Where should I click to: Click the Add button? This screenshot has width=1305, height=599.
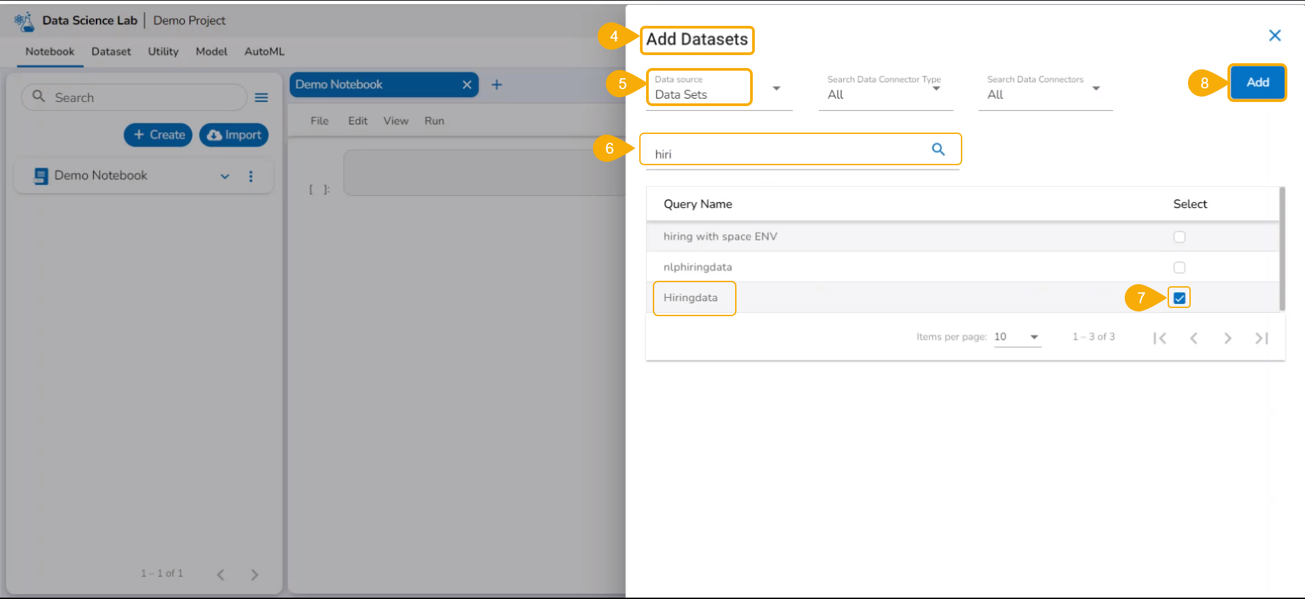click(x=1257, y=82)
